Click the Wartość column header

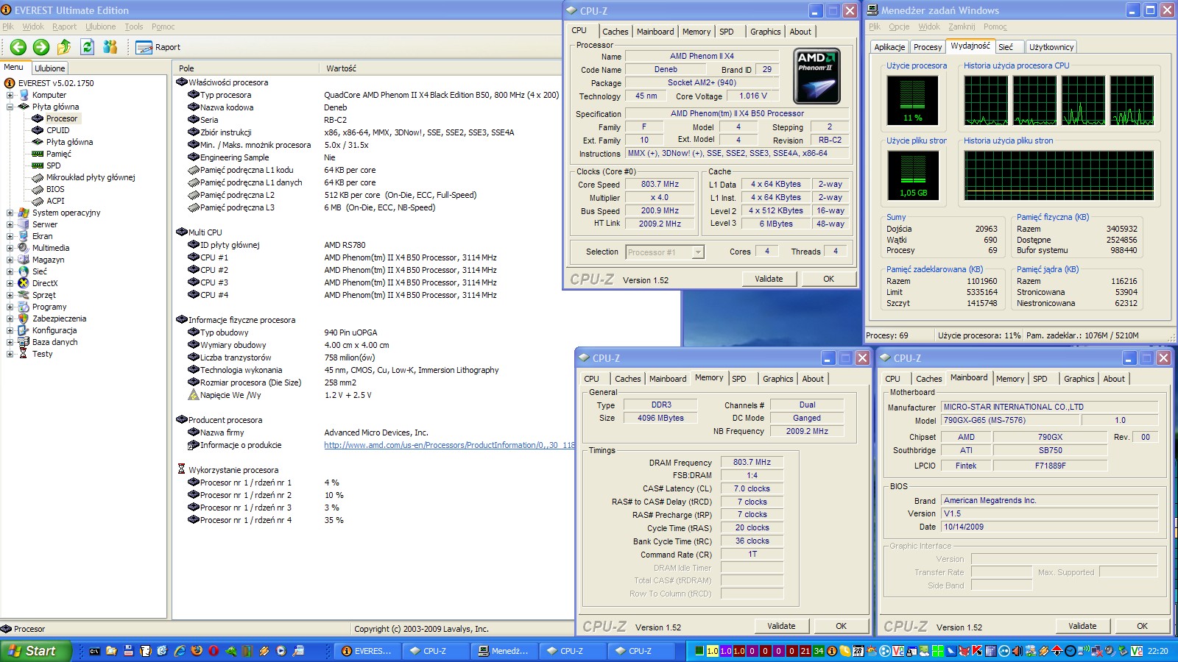(x=440, y=68)
